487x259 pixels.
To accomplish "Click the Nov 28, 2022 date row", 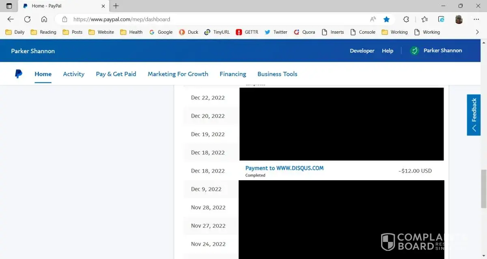I will coord(208,207).
